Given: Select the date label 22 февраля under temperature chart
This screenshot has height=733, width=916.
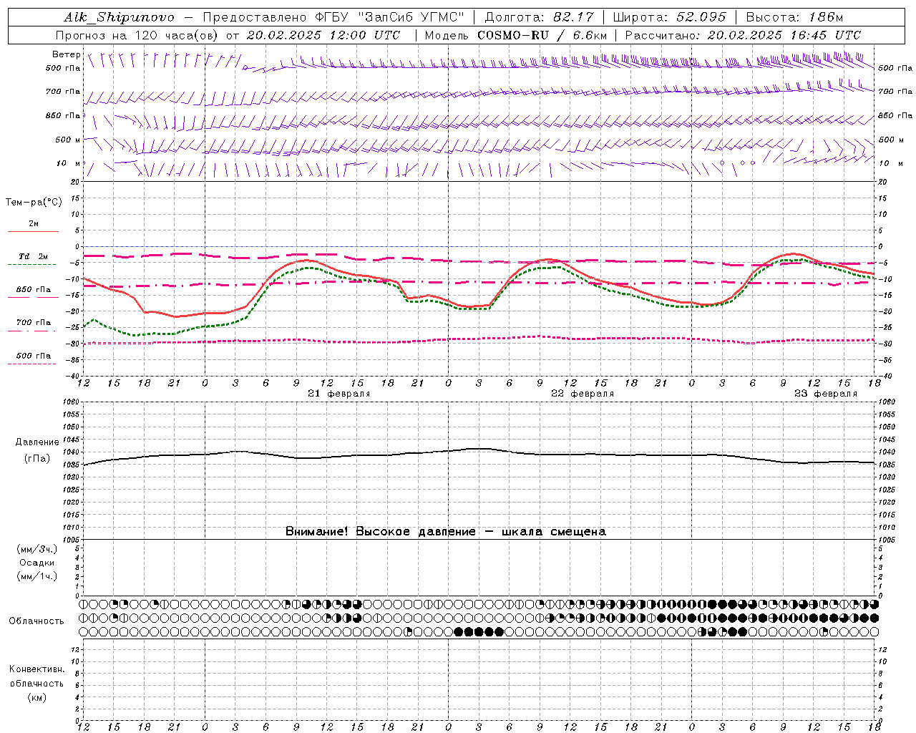Looking at the screenshot, I should (583, 394).
